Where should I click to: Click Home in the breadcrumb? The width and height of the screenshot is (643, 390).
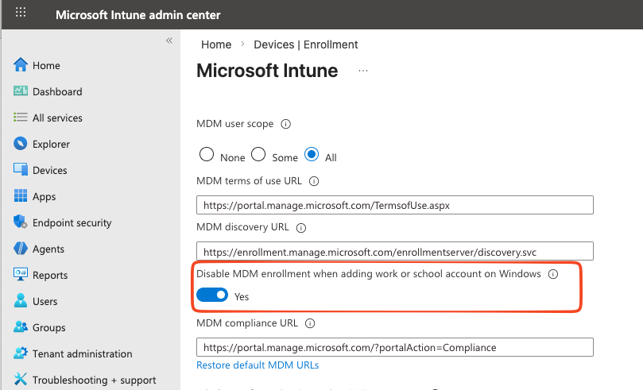(216, 44)
